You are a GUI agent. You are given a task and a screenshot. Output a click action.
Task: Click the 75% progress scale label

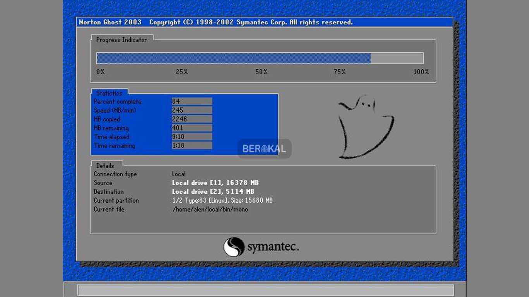(340, 72)
